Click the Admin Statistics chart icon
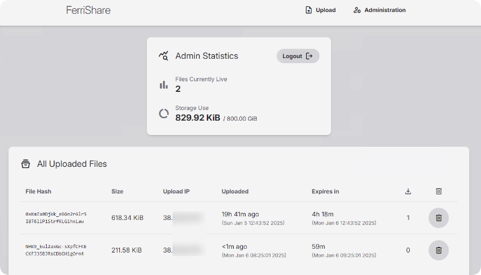This screenshot has height=275, width=481. 164,56
